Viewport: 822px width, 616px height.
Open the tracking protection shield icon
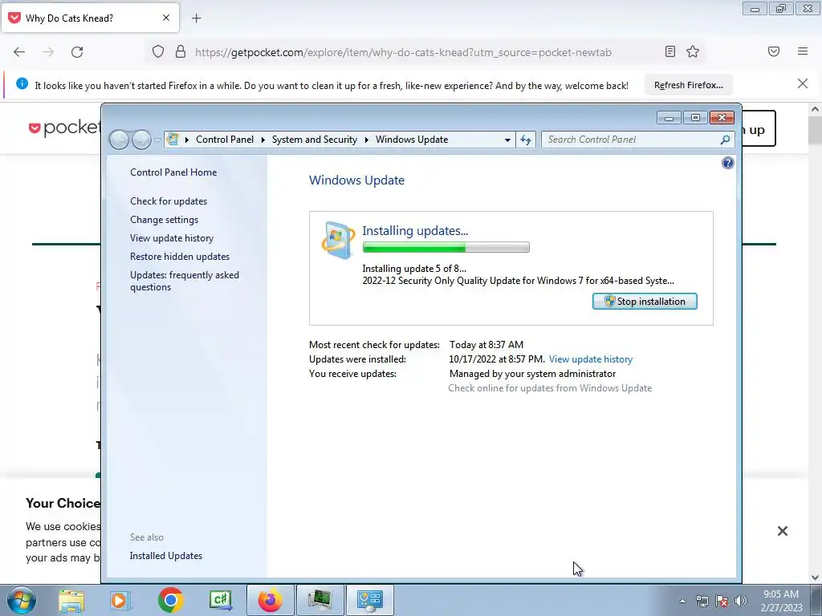pos(158,52)
